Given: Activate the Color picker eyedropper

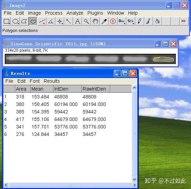Looking at the screenshot, I should pos(104,21).
